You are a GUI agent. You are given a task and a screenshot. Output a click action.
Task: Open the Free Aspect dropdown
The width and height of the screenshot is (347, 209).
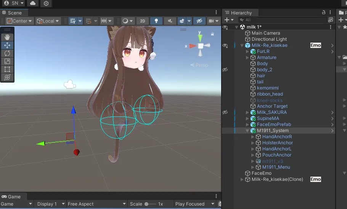point(97,204)
